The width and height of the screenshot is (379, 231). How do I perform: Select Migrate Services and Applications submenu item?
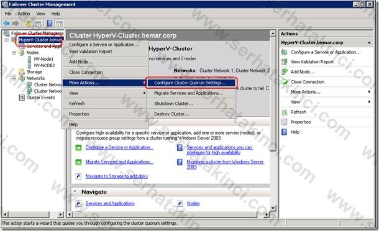click(x=191, y=93)
